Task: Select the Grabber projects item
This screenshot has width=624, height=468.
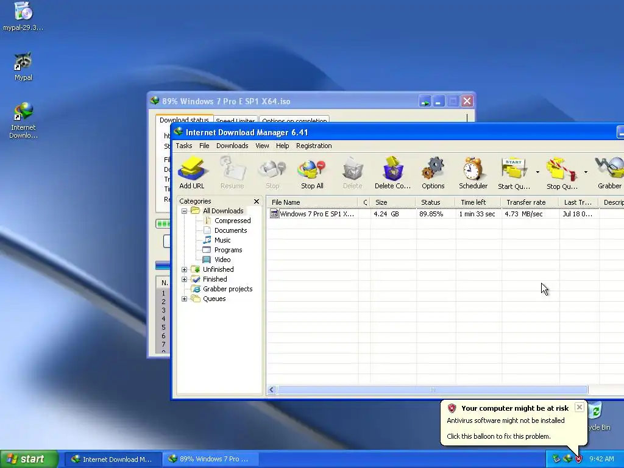Action: point(227,289)
